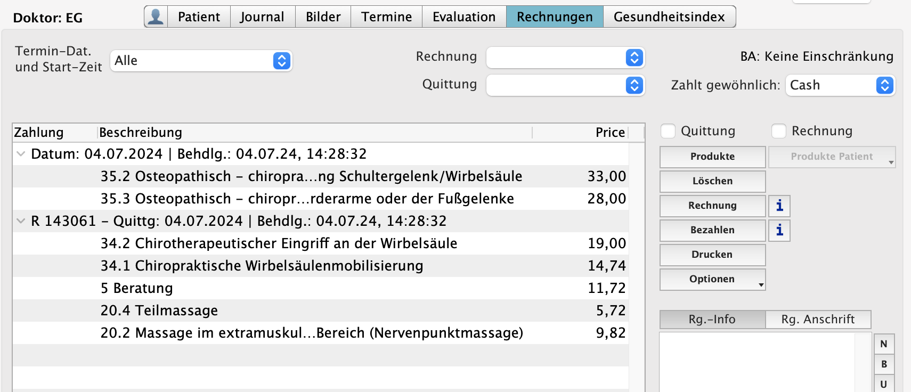The height and width of the screenshot is (392, 911).
Task: Collapse the Datum 04.07.2024 group
Action: (21, 154)
